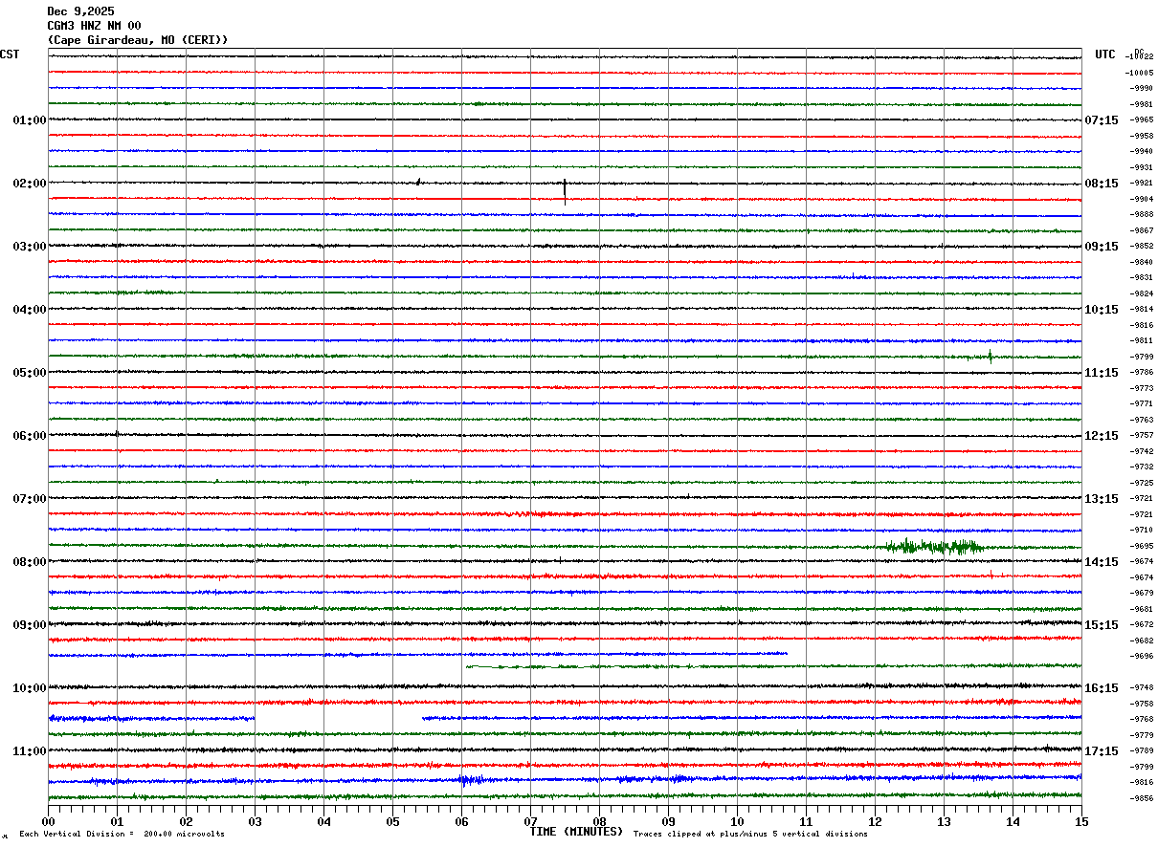This screenshot has width=1158, height=847.
Task: Click the '06:00' CST time label
Action: (x=30, y=436)
